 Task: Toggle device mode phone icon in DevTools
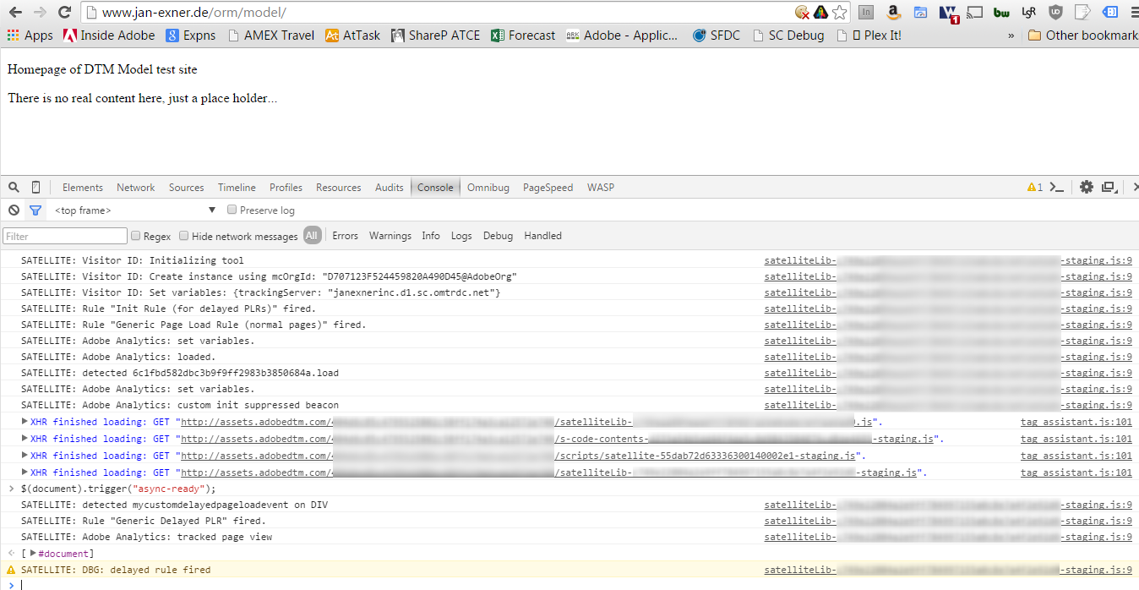point(35,188)
